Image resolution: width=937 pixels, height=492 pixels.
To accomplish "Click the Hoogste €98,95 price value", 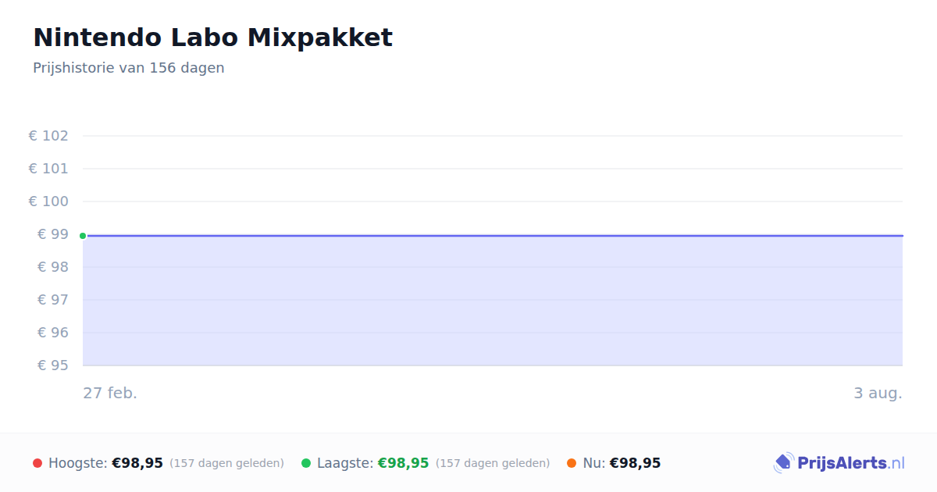I will click(x=137, y=463).
